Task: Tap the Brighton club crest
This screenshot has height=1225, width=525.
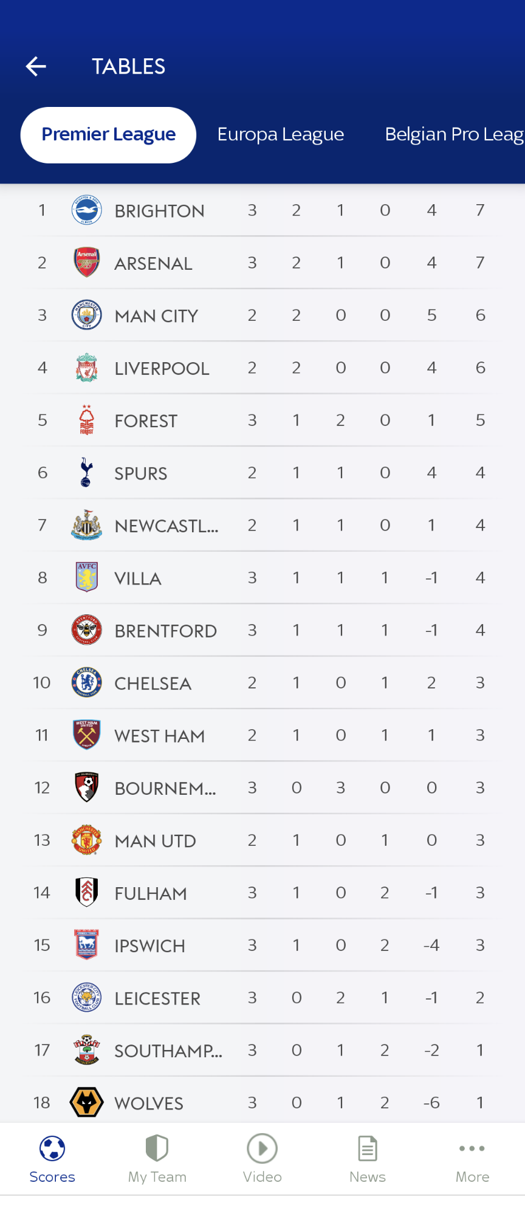Action: [x=86, y=210]
